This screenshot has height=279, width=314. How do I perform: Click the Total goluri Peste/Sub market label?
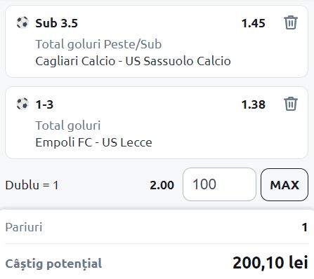[x=98, y=44]
